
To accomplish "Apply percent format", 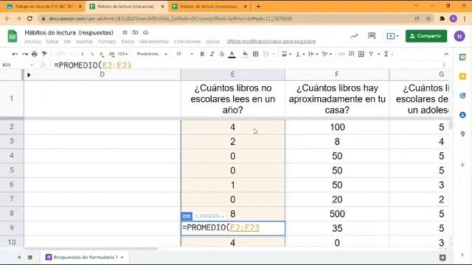I will pos(92,54).
